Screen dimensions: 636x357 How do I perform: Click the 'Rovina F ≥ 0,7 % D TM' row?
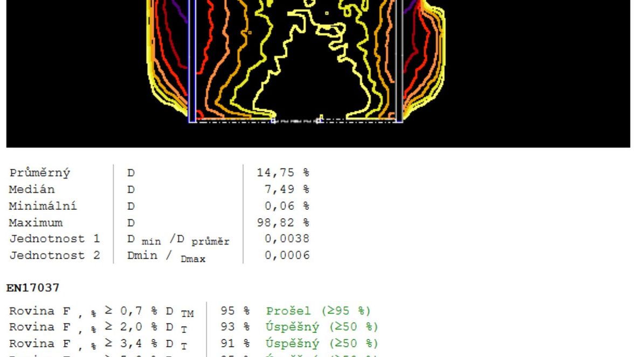101,312
